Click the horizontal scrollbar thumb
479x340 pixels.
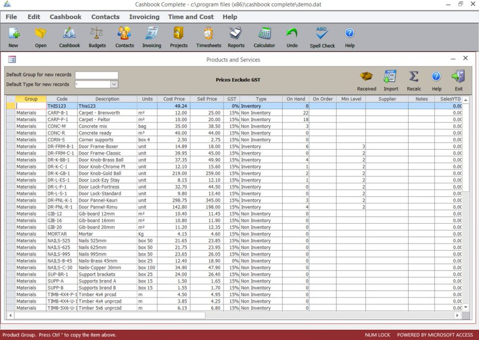pyautogui.click(x=110, y=316)
